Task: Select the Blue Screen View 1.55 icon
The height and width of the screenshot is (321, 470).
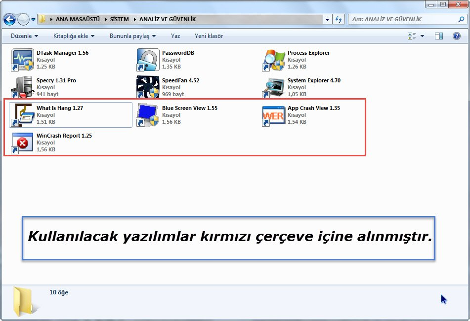Action: click(148, 115)
